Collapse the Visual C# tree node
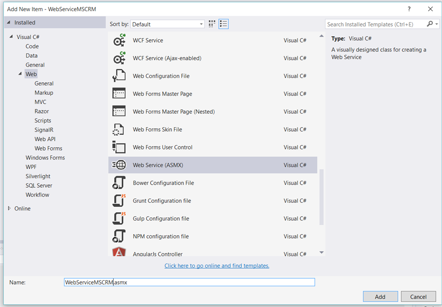442x307 pixels. click(x=11, y=37)
